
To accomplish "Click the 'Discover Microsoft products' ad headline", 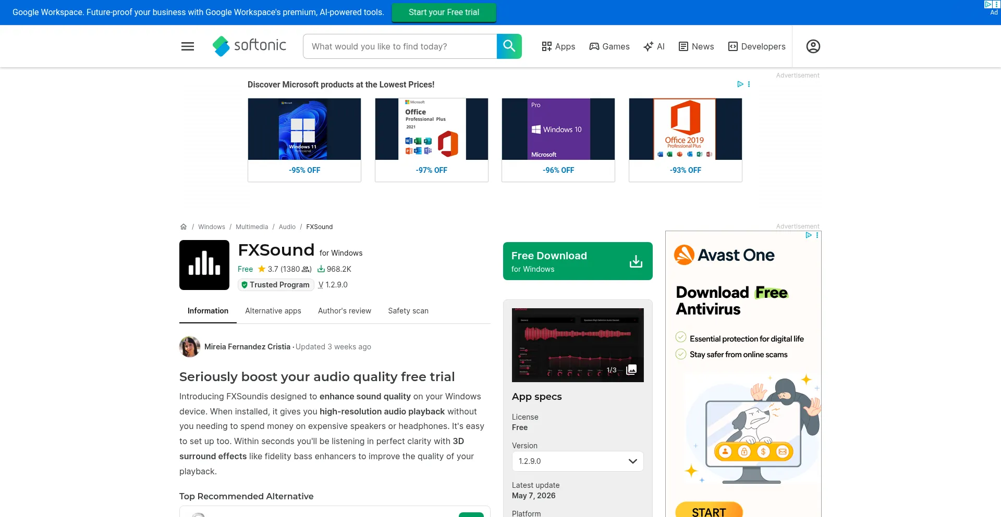I will (341, 84).
